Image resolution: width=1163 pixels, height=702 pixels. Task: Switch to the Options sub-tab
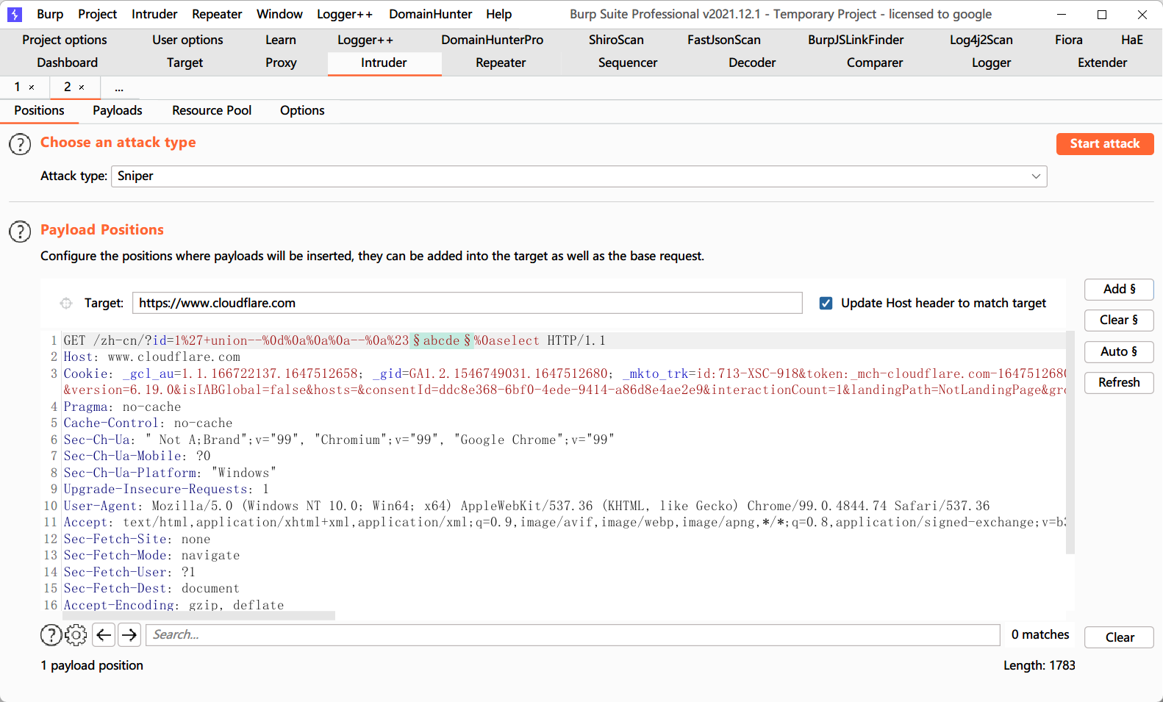pyautogui.click(x=302, y=110)
